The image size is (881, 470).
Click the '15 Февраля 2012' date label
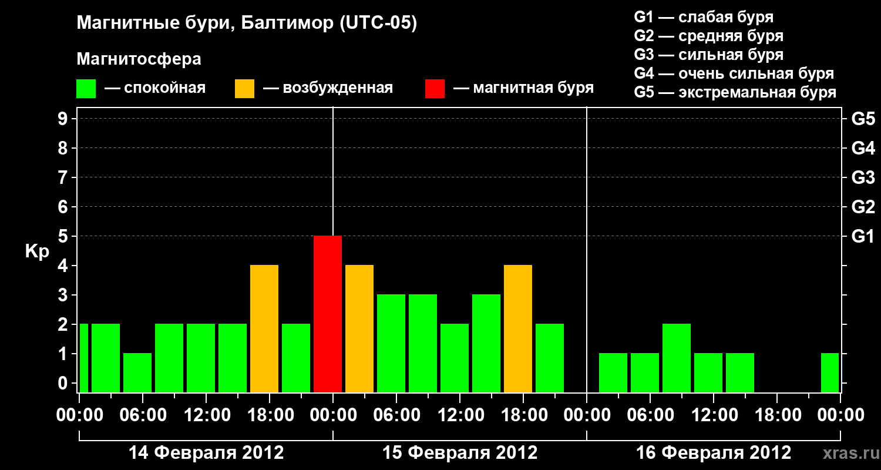[x=460, y=452]
